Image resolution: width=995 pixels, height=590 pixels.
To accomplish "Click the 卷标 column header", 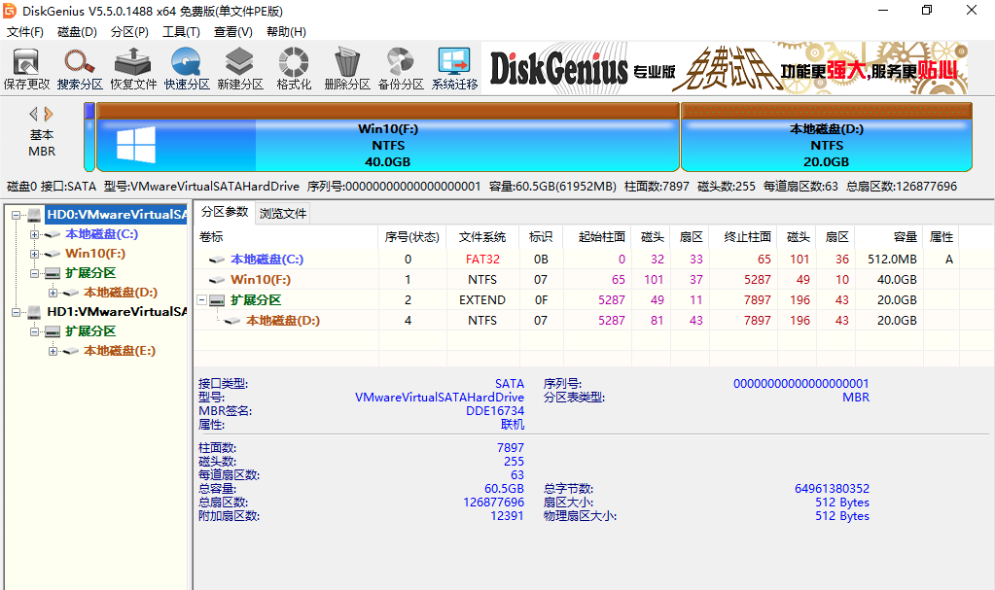I will 286,236.
